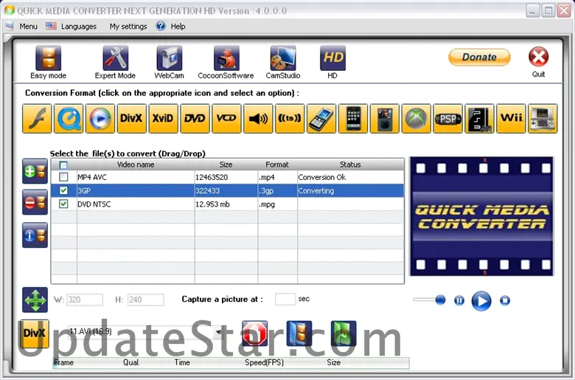Click the green convert icon
575x380 pixels.
(344, 334)
